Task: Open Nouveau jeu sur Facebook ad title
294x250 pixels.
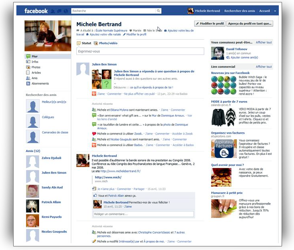Action: [230, 73]
